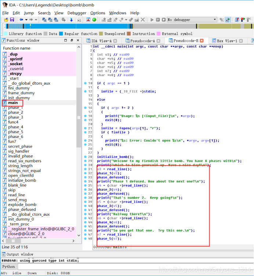
Task: Click the Unexplored olive legend swatch
Action: (101, 33)
